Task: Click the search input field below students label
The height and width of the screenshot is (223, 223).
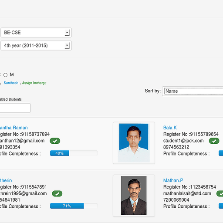Action: tap(15, 108)
